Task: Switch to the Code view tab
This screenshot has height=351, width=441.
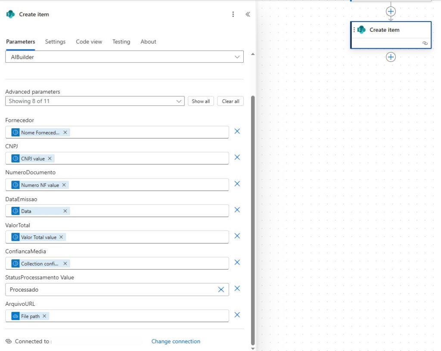Action: [89, 42]
